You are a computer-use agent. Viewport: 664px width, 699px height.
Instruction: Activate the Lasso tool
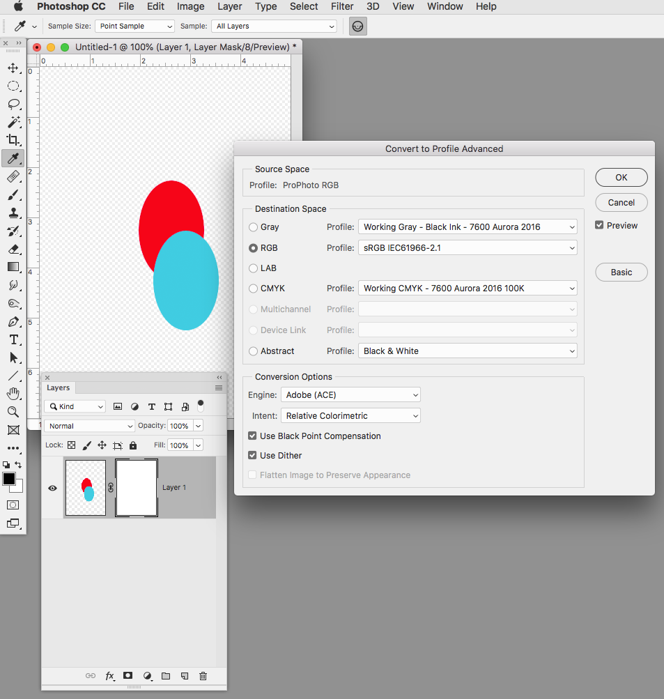coord(13,104)
